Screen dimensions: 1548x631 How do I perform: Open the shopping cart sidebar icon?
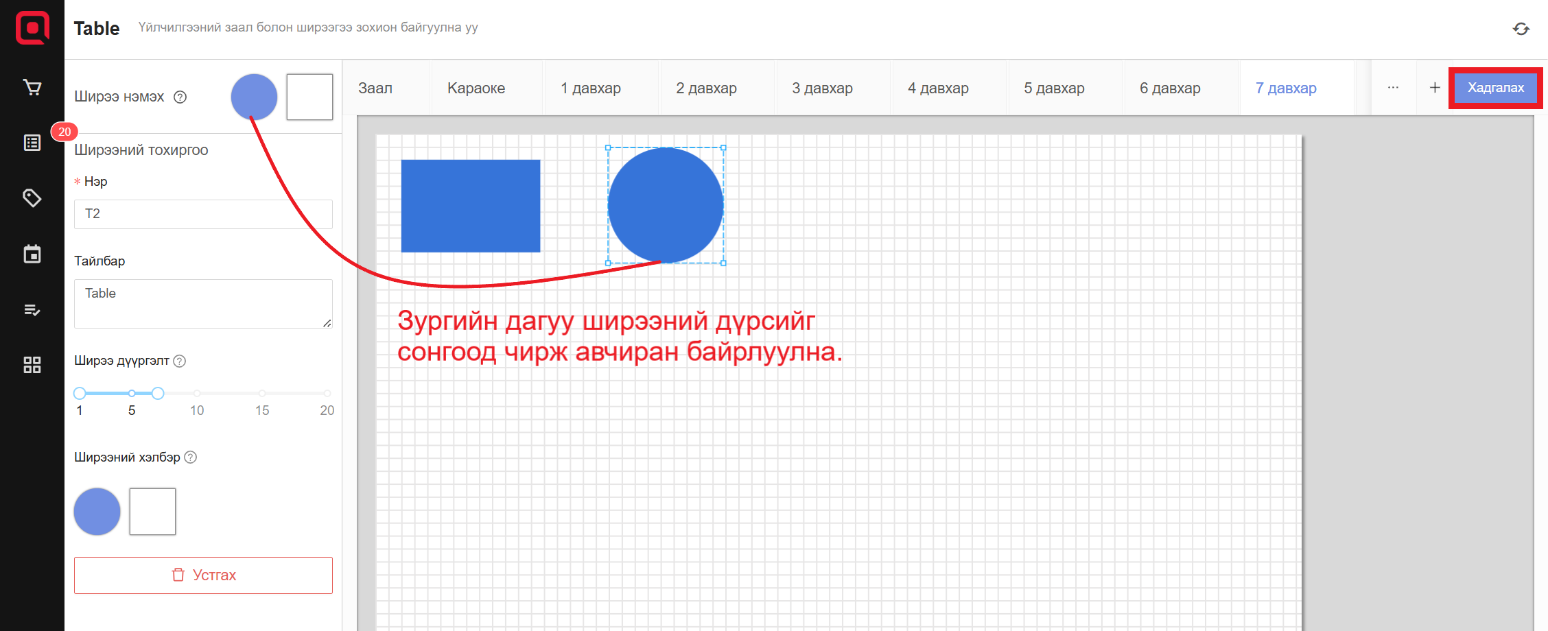32,88
